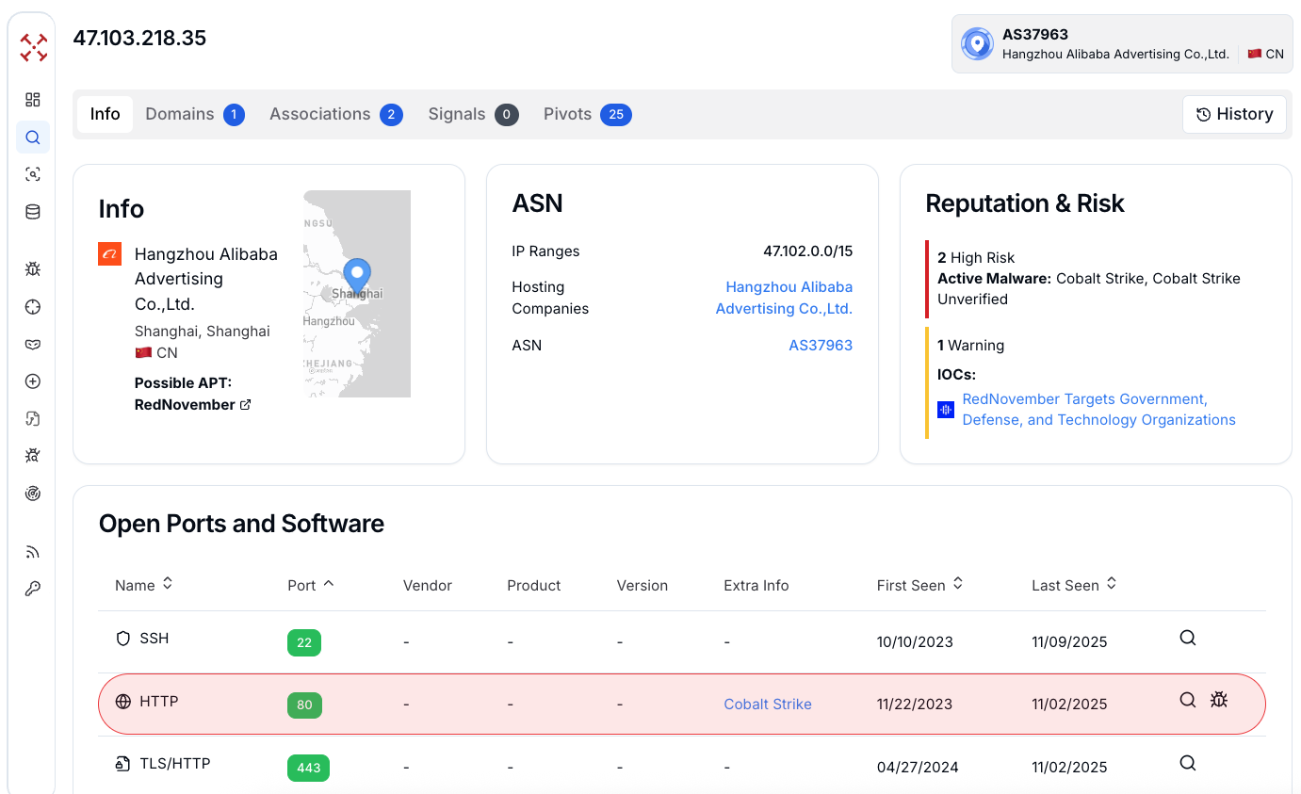
Task: Open the mask icon in sidebar
Action: (x=33, y=344)
